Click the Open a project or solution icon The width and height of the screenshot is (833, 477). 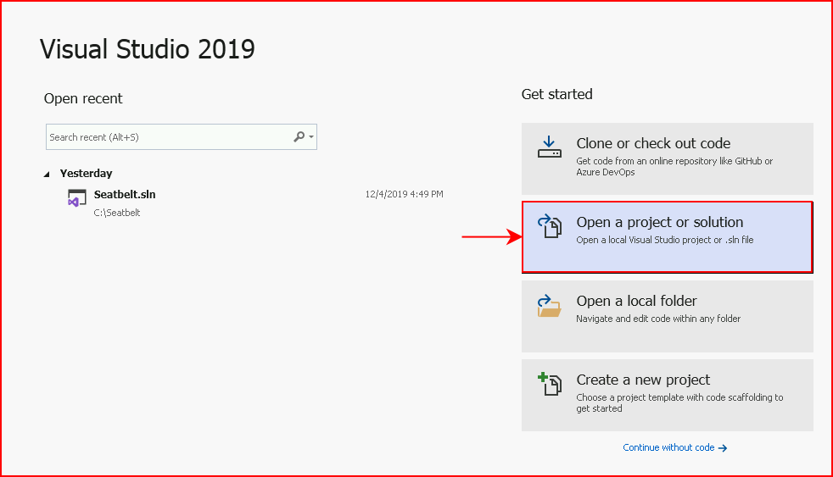pos(550,226)
